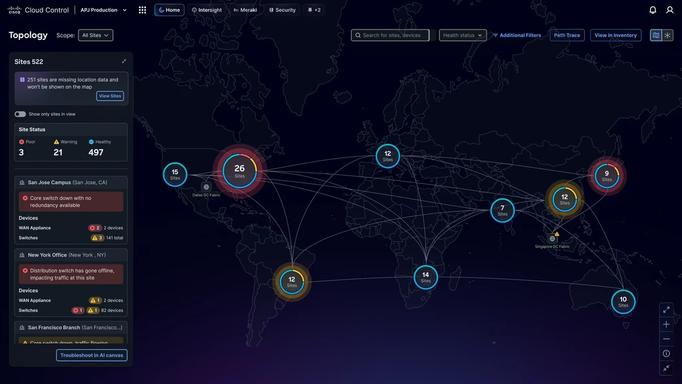Viewport: 682px width, 384px height.
Task: Expand the +2 more tabs menu
Action: pyautogui.click(x=314, y=10)
